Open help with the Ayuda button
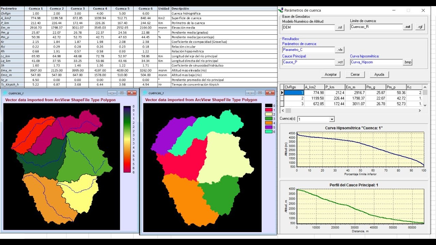Screen dimensions: 436x245 point(379,74)
